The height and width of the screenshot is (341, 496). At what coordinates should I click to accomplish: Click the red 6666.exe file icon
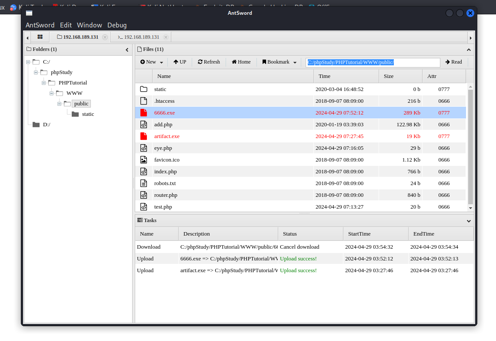(x=143, y=112)
